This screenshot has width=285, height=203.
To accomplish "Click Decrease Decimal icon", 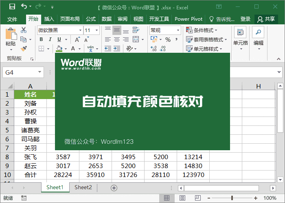I will (163, 49).
